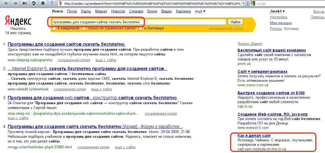Open the Маркет service tab
Viewport: 325px width, 153px height.
point(101,11)
